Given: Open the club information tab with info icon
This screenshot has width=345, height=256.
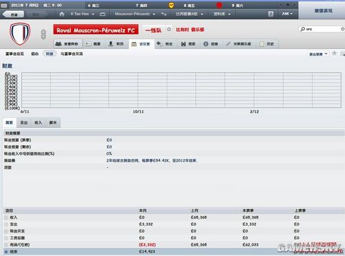Looking at the screenshot, I should (210, 43).
